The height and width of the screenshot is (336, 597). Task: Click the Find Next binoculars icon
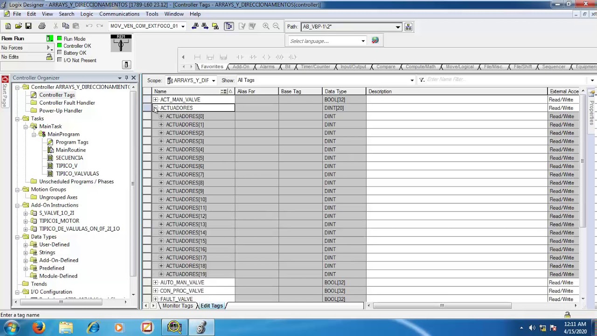pos(205,26)
